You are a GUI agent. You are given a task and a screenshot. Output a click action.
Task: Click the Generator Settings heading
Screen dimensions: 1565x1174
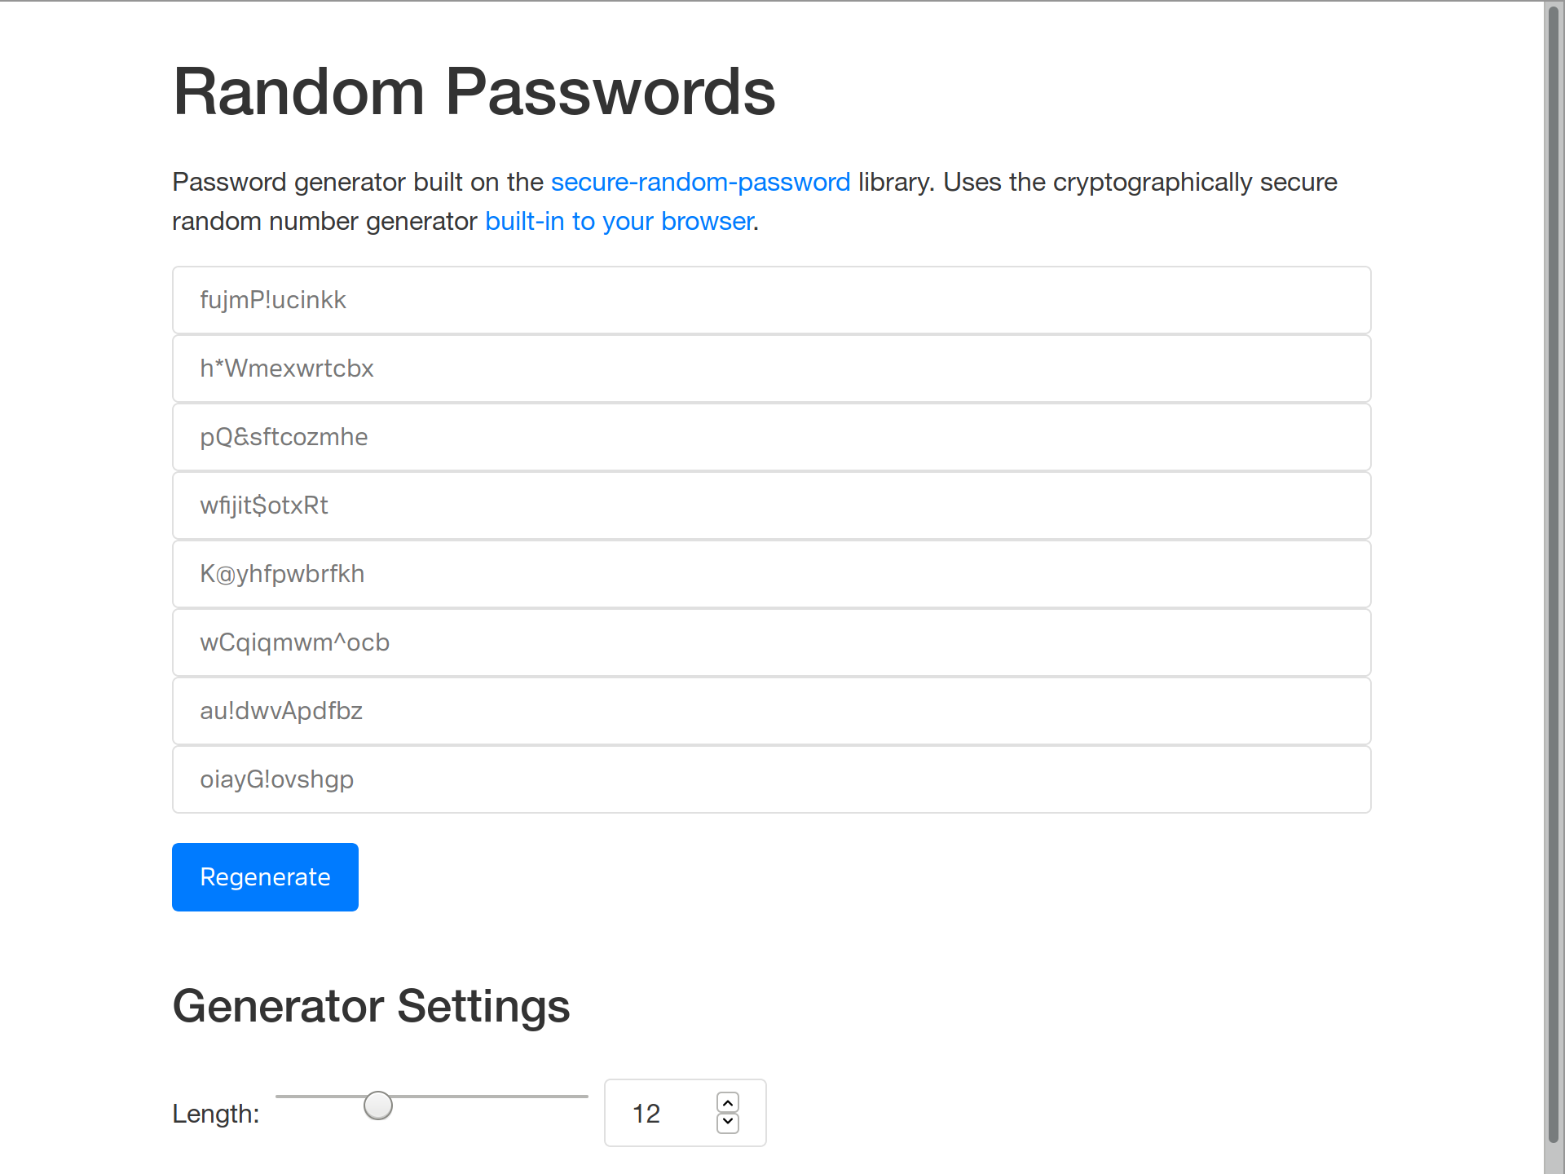371,1006
